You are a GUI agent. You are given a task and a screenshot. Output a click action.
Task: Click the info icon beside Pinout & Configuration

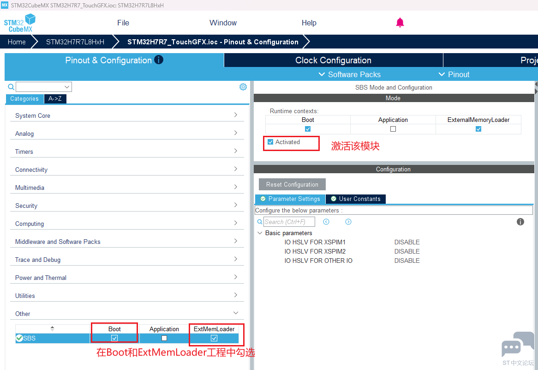[x=159, y=60]
